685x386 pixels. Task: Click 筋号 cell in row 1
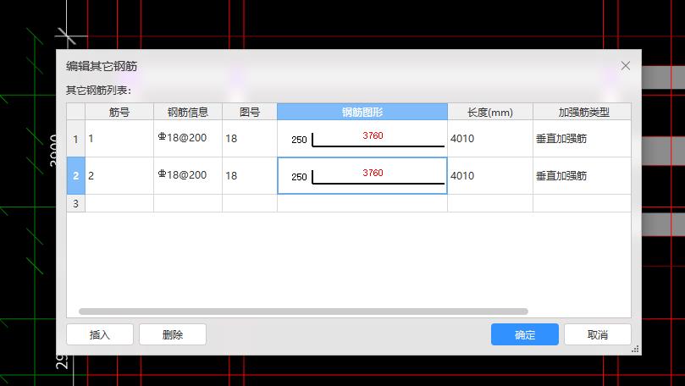[119, 139]
